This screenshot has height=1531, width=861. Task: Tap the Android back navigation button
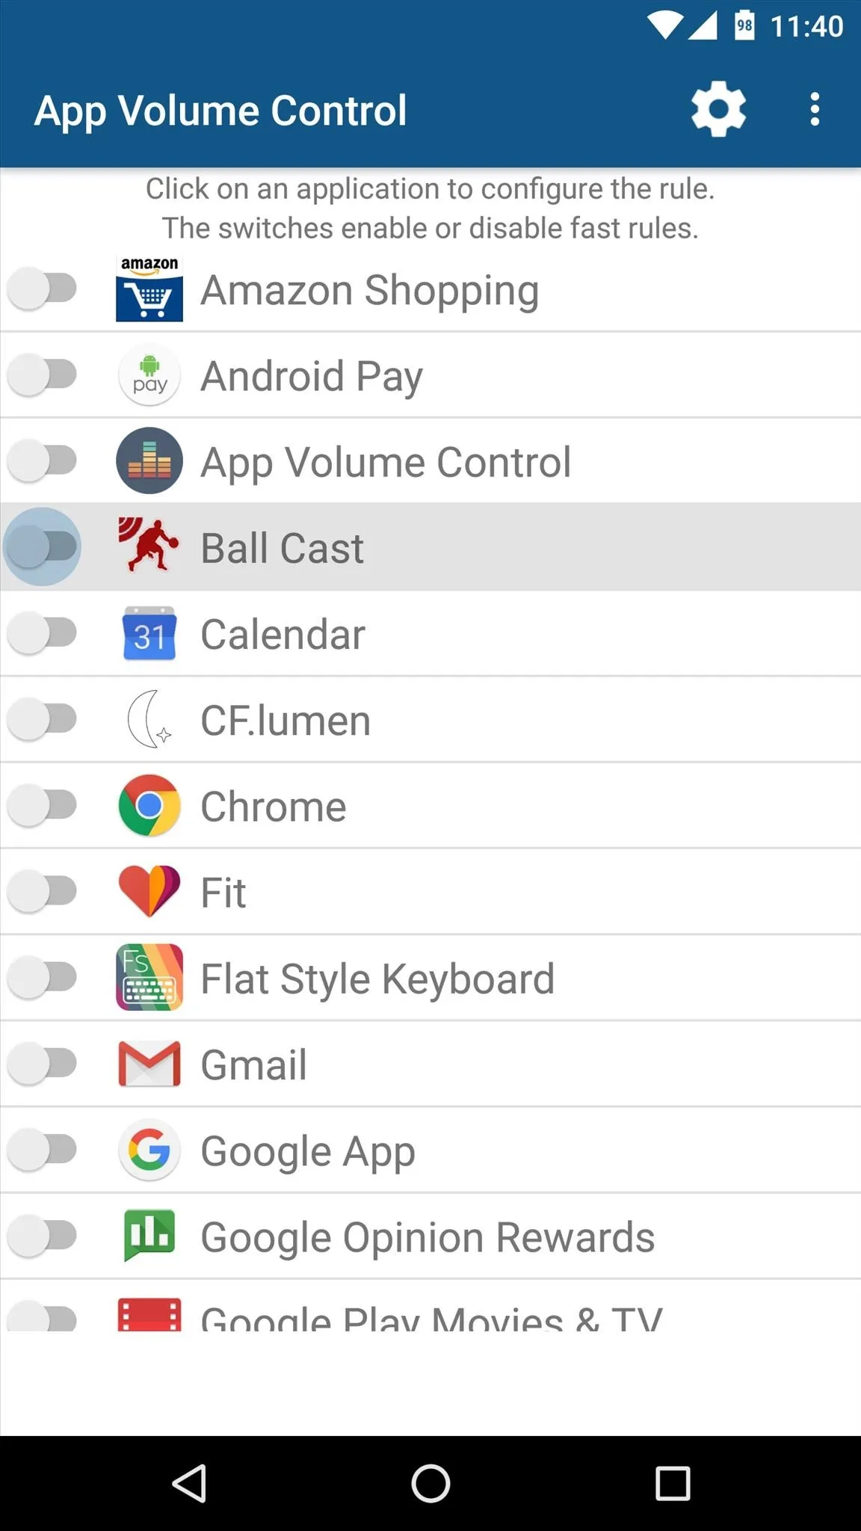click(189, 1483)
